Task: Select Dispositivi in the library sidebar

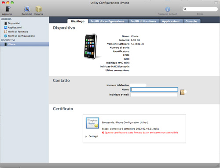Action: pos(14,23)
